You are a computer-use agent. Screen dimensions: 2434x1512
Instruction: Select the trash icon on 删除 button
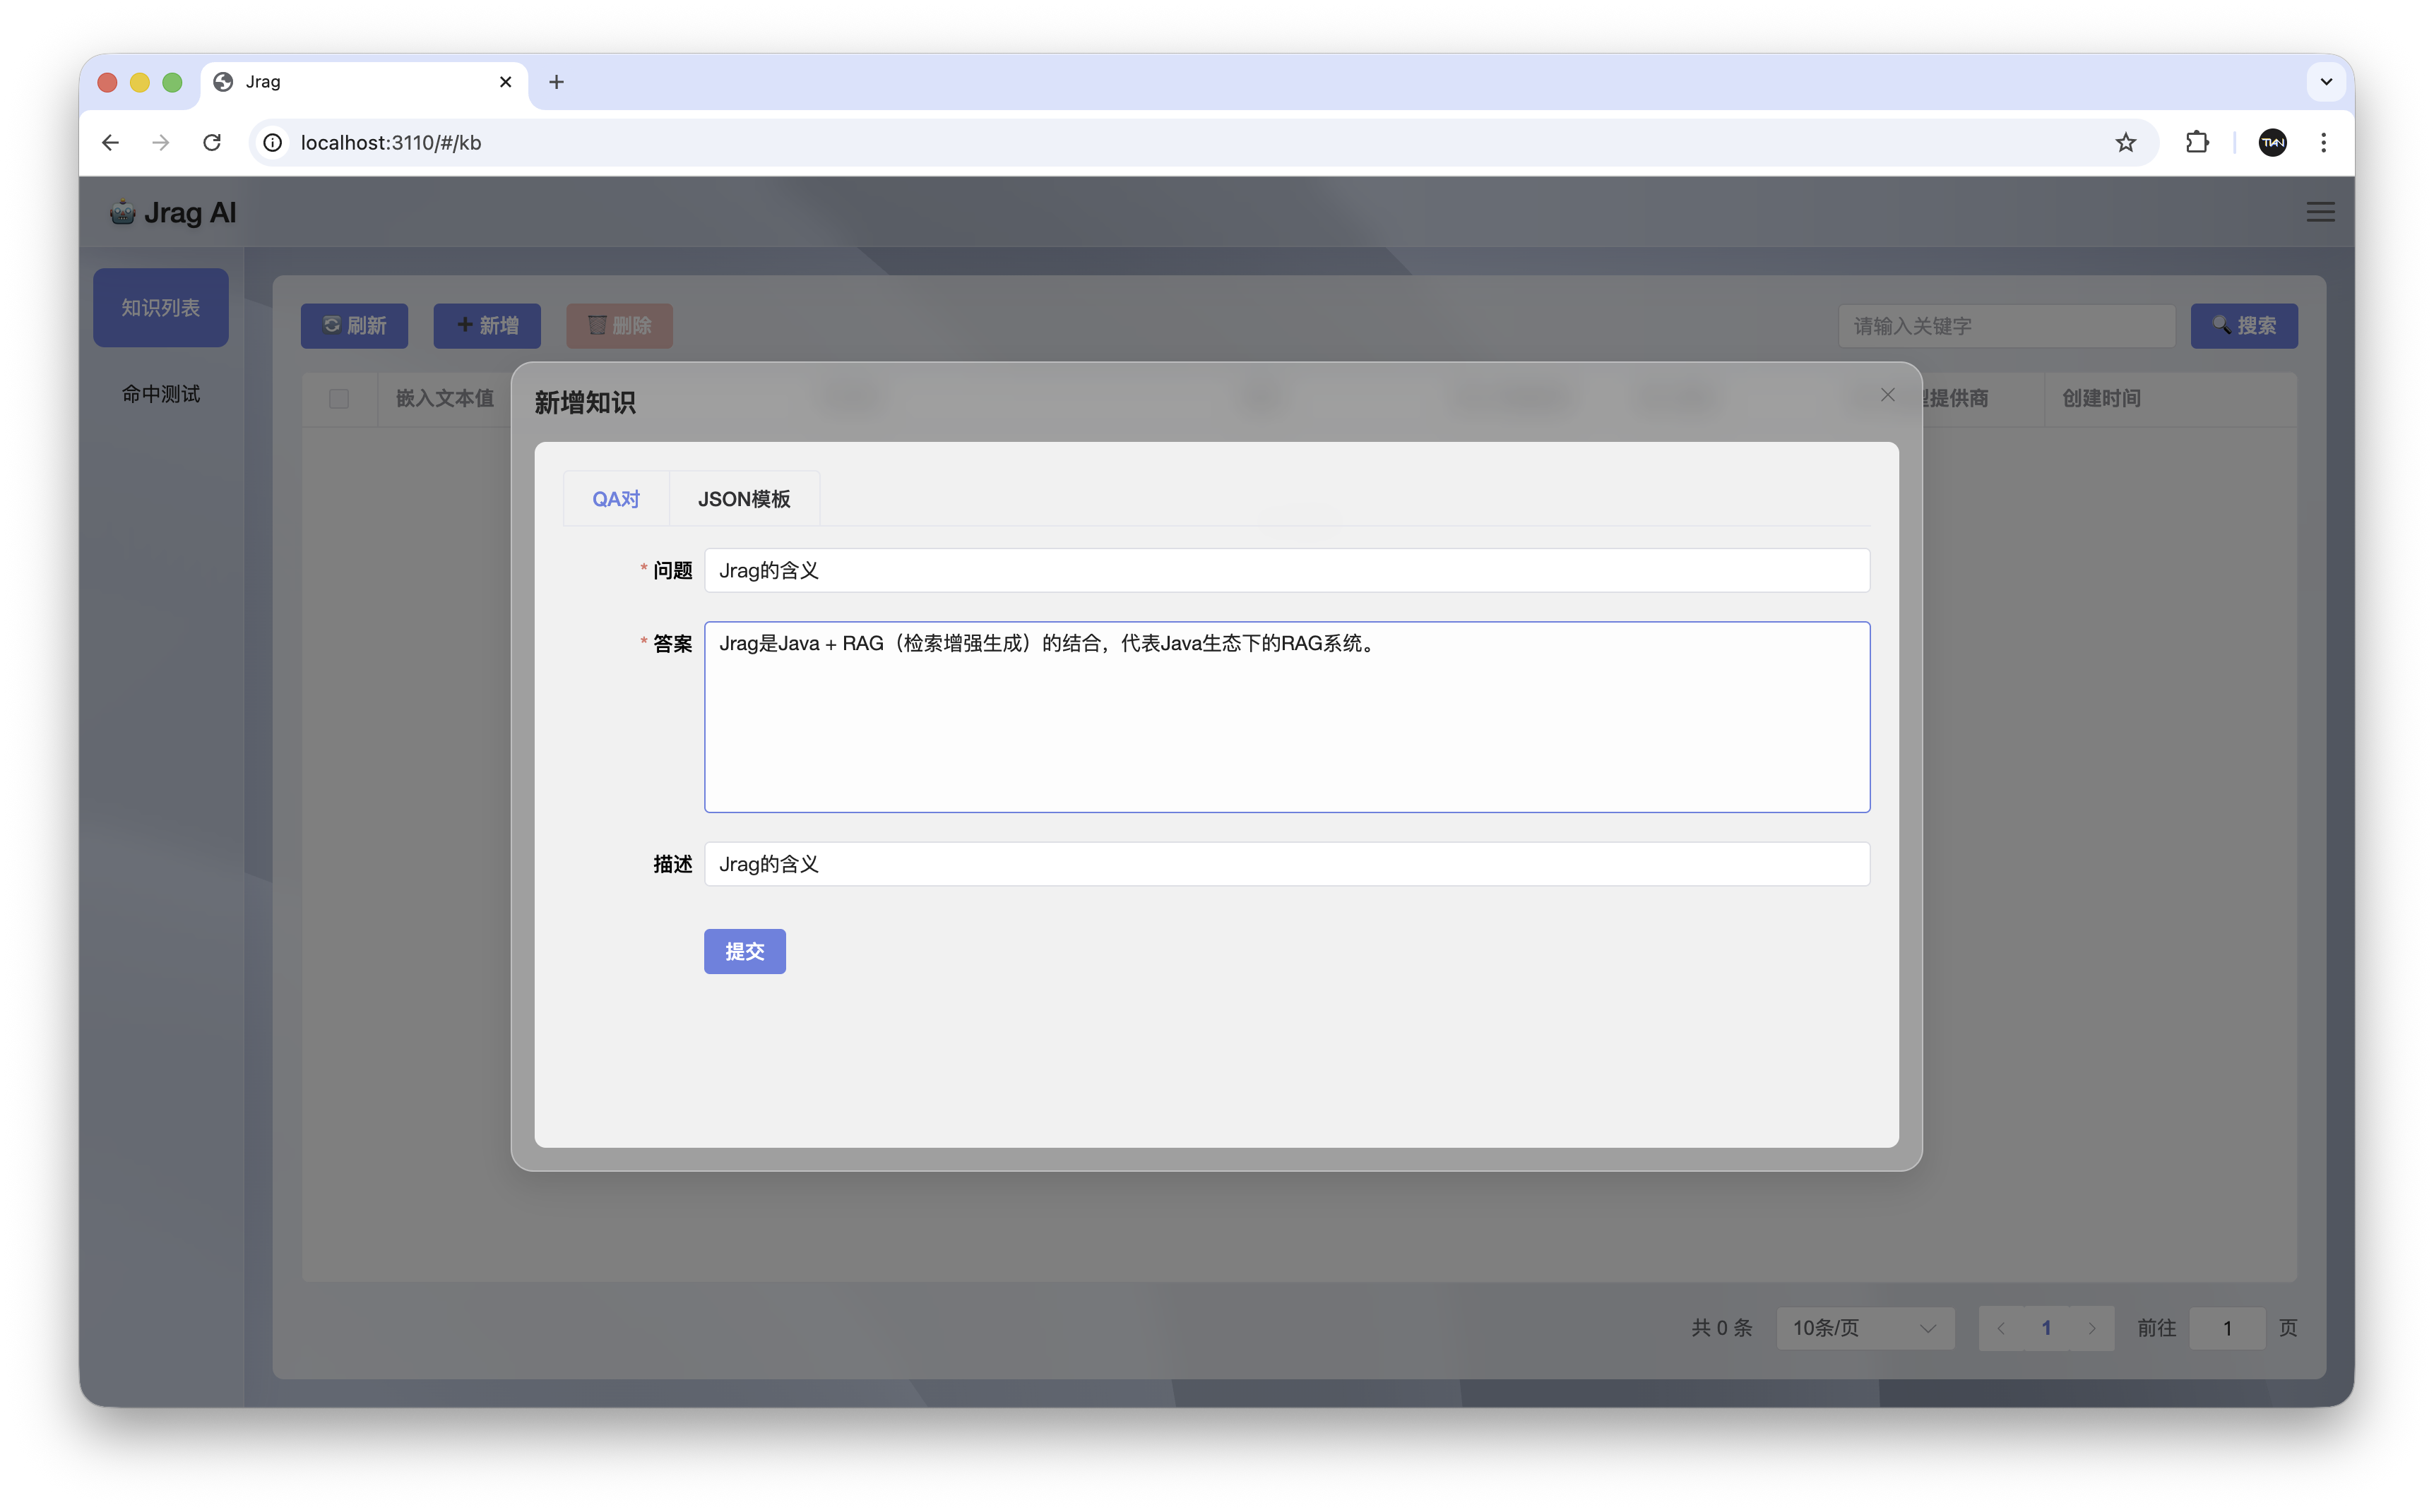click(596, 325)
